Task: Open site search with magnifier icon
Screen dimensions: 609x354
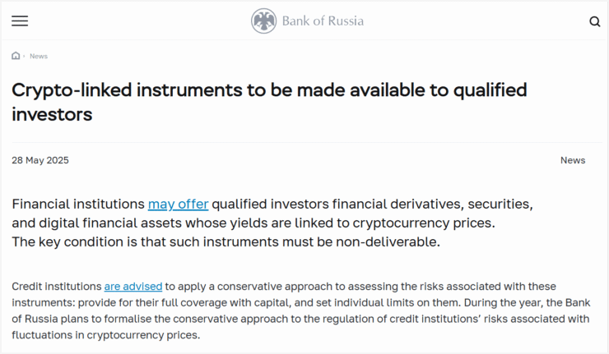Action: click(x=595, y=21)
